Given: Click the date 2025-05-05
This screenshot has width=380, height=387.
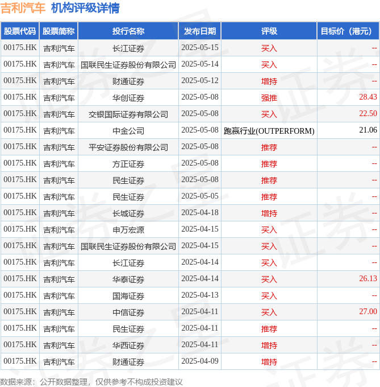Looking at the screenshot, I should (x=200, y=196).
